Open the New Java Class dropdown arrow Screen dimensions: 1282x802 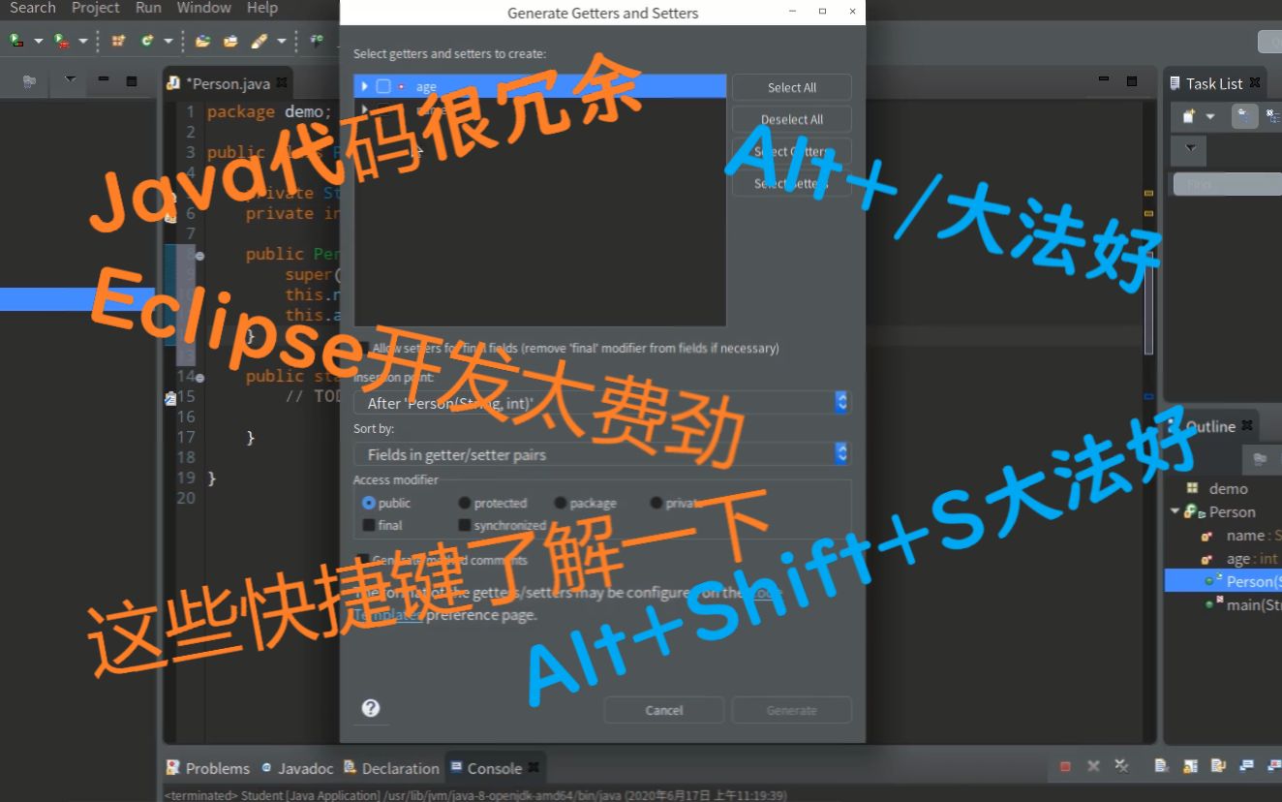tap(168, 41)
